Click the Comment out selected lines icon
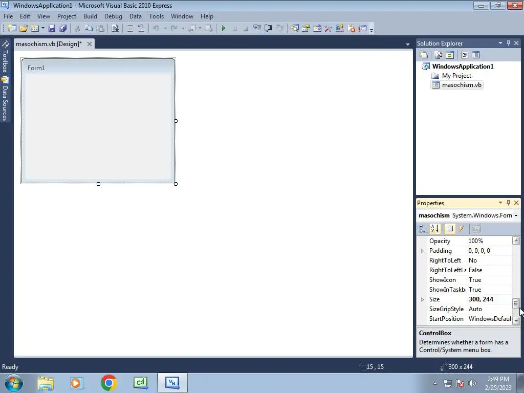524x393 pixels. click(x=130, y=29)
